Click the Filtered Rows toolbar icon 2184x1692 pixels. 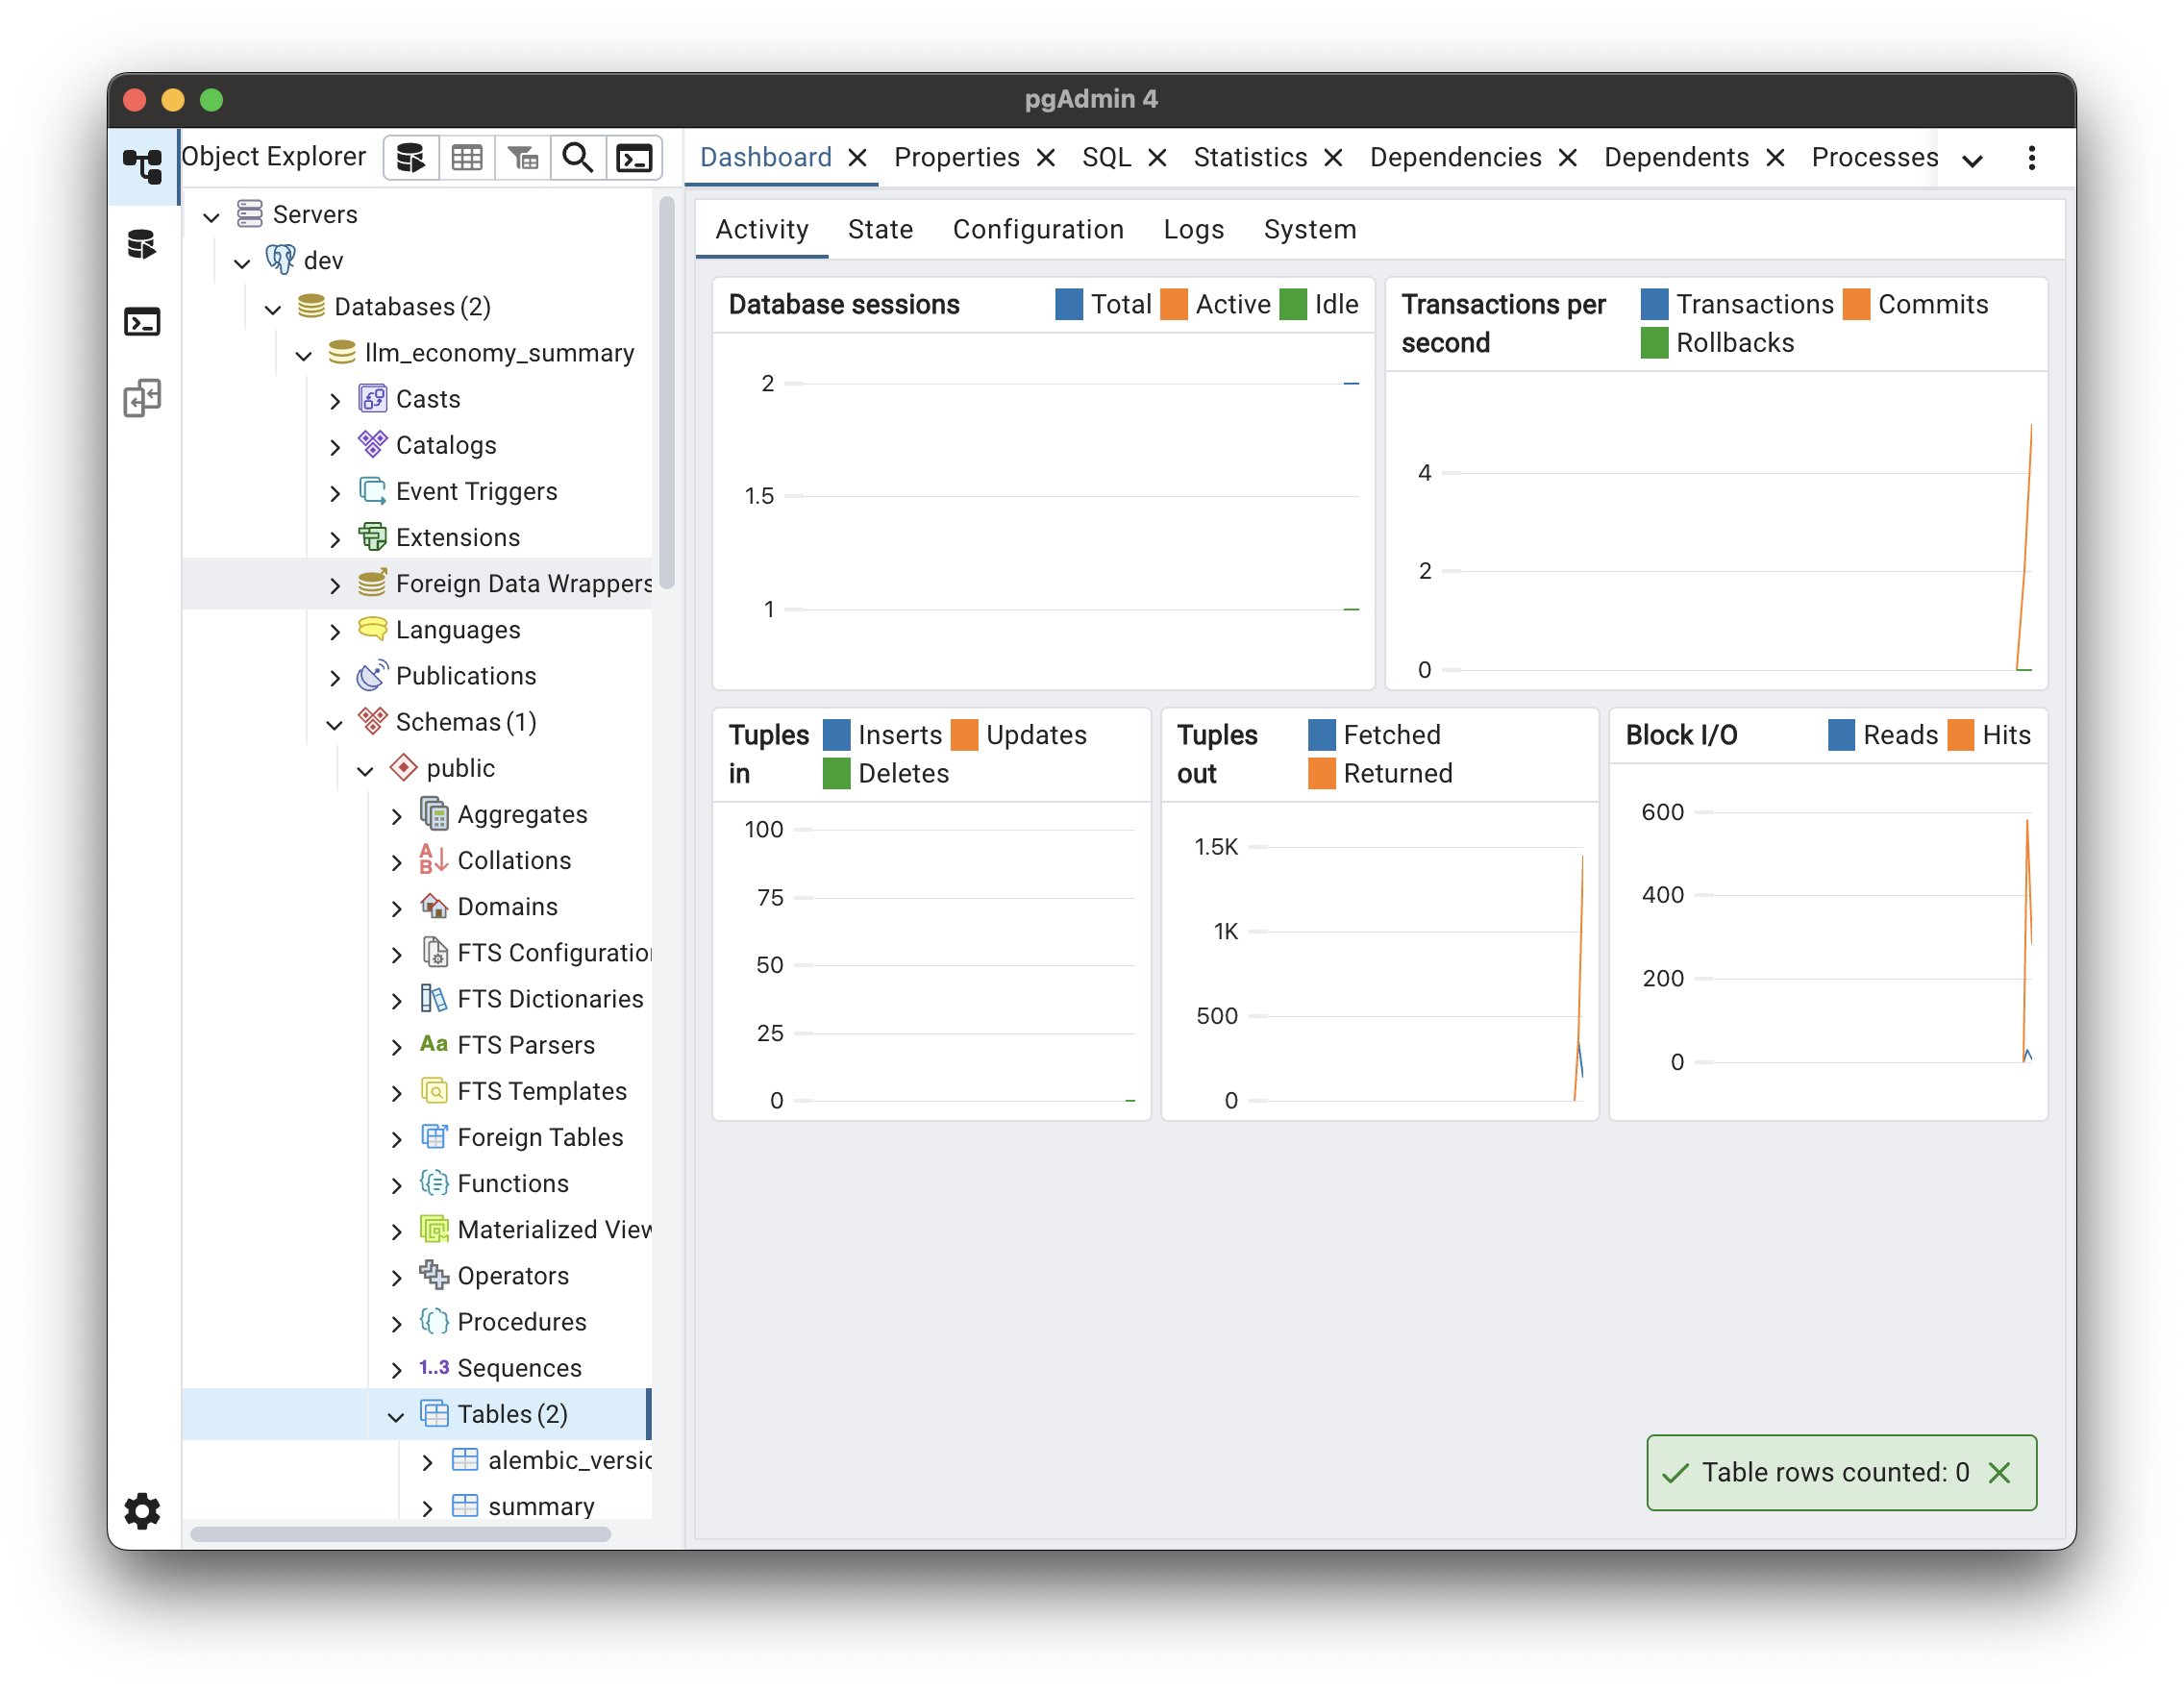tap(522, 158)
